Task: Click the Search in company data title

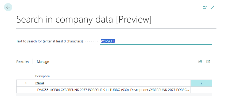Action: click(84, 19)
